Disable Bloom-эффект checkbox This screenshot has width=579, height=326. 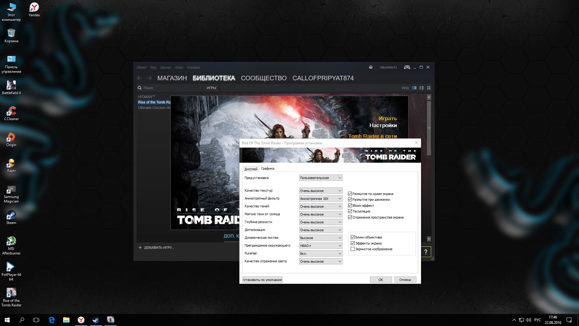[x=350, y=206]
